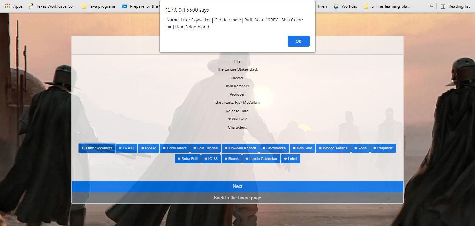Click the director name Irvin Kershner

[237, 86]
